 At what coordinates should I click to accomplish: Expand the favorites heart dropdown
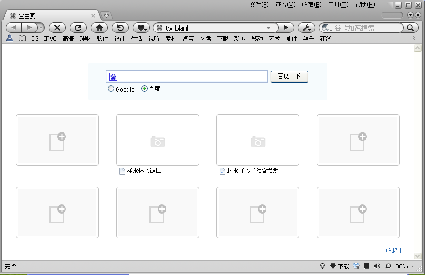click(x=141, y=28)
